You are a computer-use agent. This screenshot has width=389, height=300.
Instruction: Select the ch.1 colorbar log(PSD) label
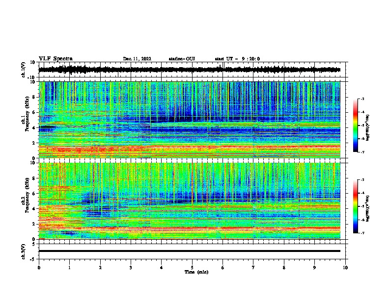(x=368, y=127)
